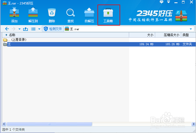Click the 文件夹 type cell
Viewport: 196px width, 133px height.
click(187, 44)
